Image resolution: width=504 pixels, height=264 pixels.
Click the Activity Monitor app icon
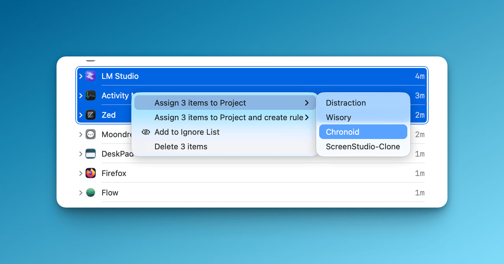click(91, 96)
